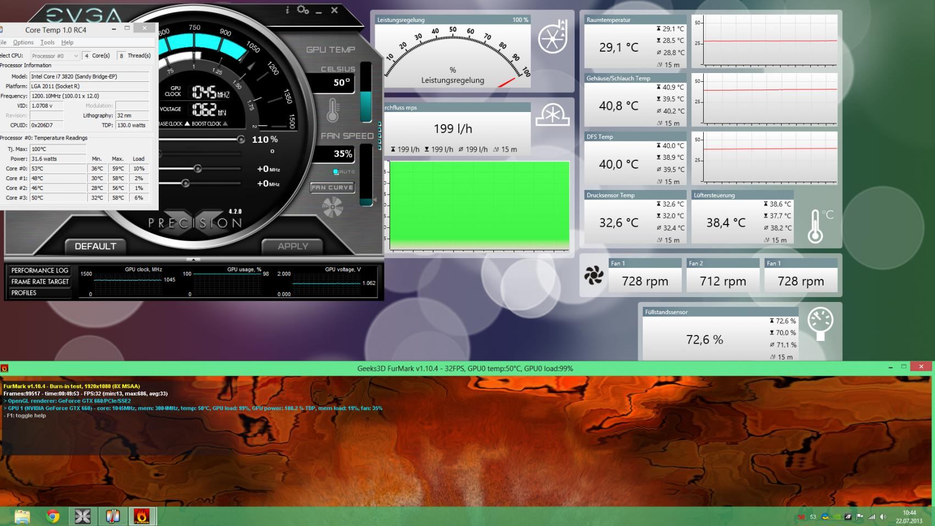
Task: Click the GPU usage, % monitoring graph
Action: [226, 284]
